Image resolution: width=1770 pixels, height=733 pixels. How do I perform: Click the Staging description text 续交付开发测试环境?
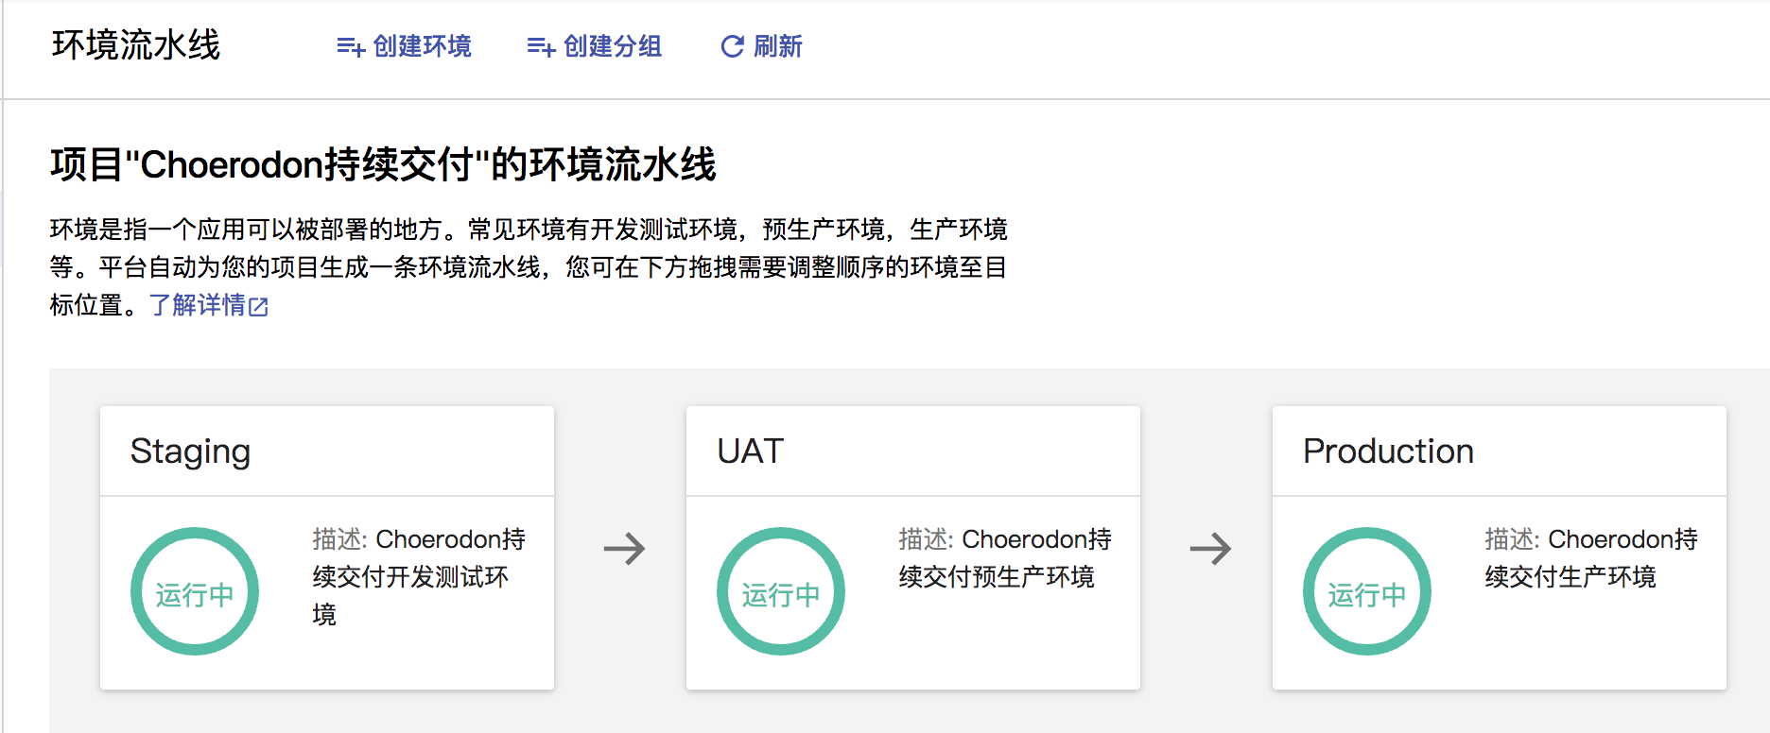click(x=410, y=595)
